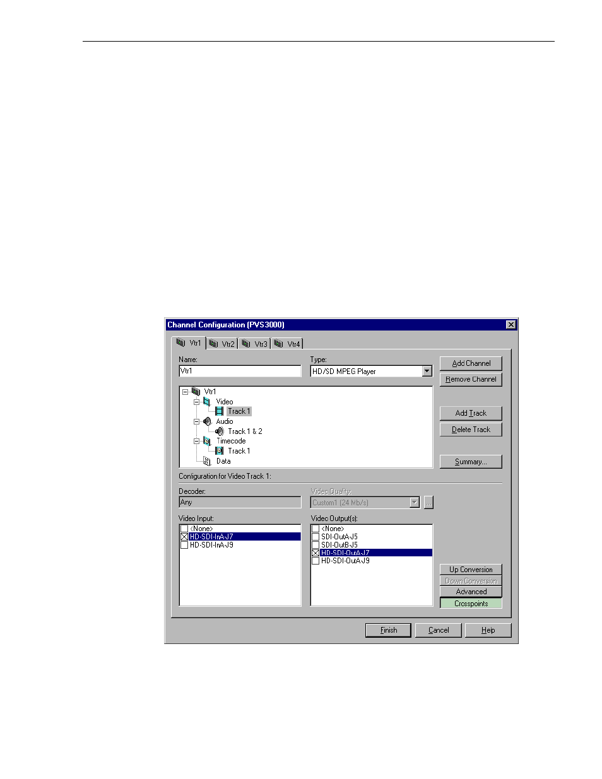Click the Video folder icon in tree

click(x=207, y=402)
